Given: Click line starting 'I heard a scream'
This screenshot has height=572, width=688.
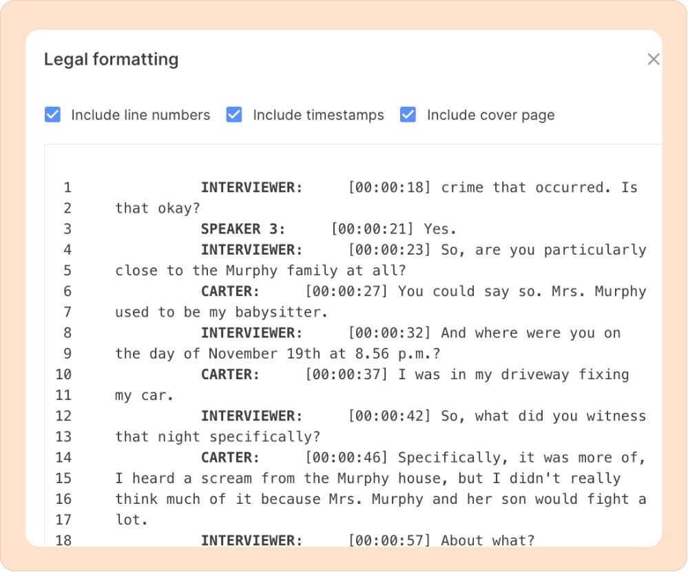Looking at the screenshot, I should coord(368,478).
